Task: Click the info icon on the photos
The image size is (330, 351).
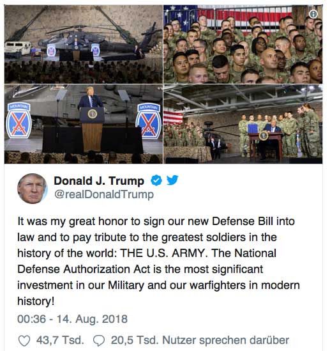Action: pos(313,14)
